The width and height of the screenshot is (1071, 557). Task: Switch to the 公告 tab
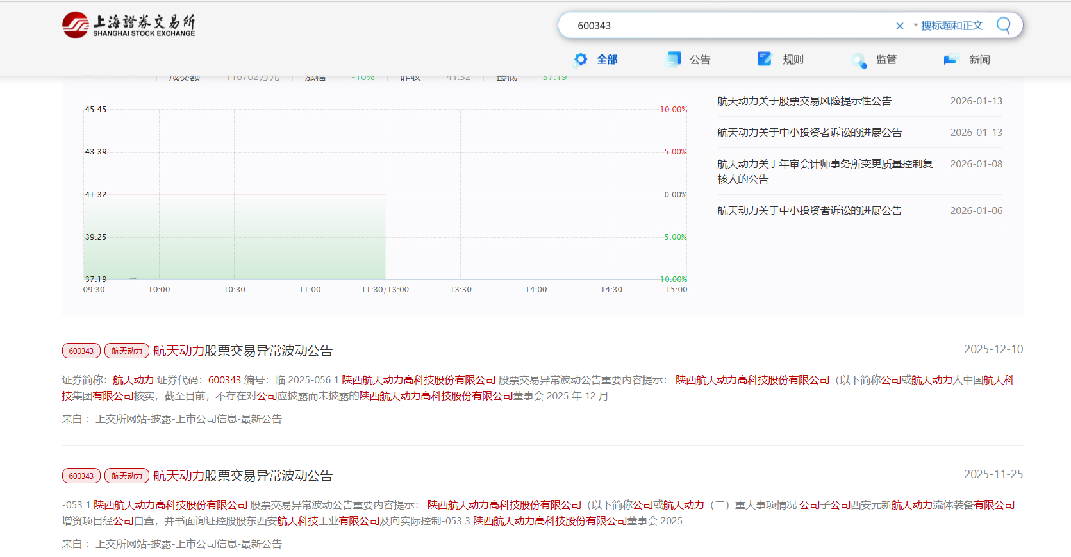click(700, 60)
